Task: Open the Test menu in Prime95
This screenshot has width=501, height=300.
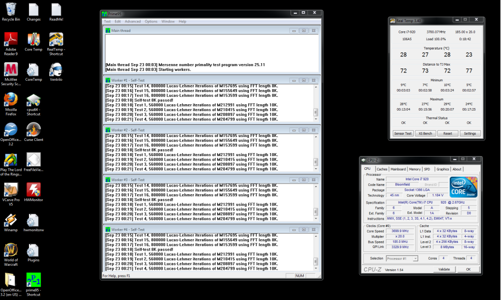Action: pos(107,22)
